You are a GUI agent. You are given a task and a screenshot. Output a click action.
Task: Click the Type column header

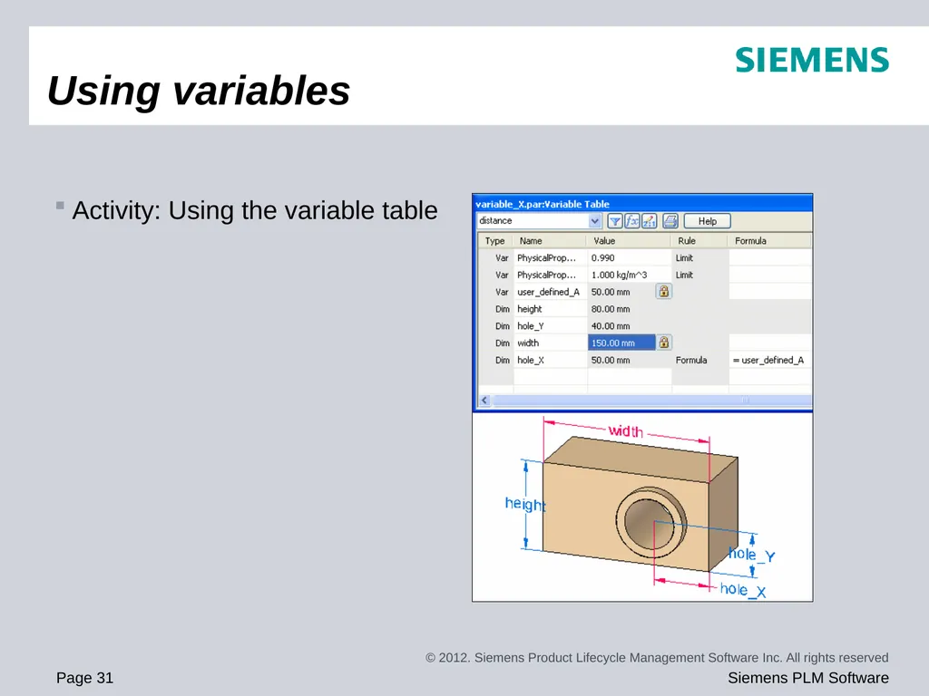[495, 241]
